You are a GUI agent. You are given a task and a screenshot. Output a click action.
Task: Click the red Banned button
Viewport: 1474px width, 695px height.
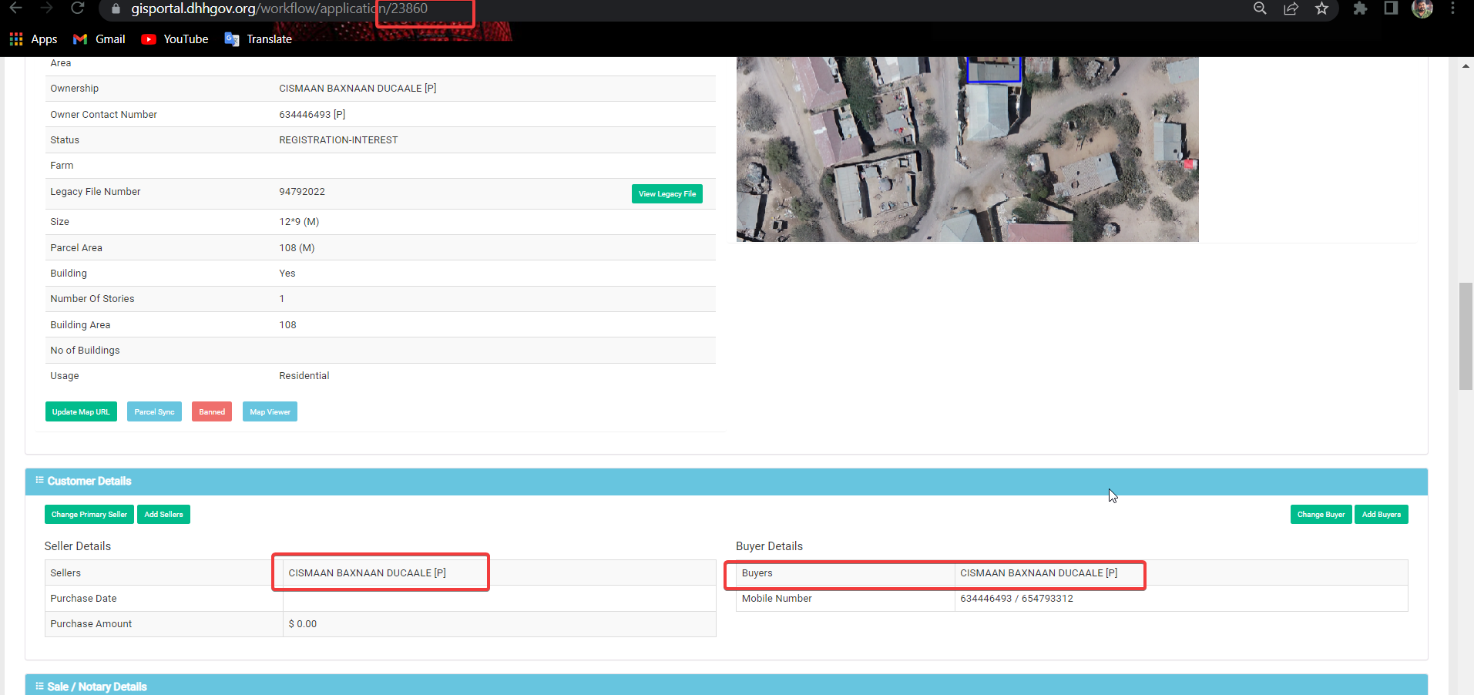tap(212, 412)
